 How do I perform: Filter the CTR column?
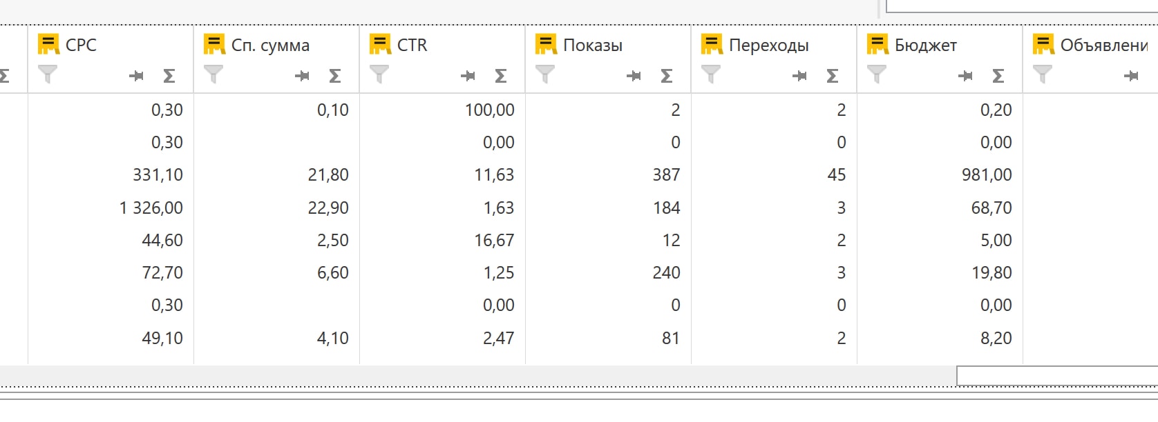pyautogui.click(x=379, y=74)
